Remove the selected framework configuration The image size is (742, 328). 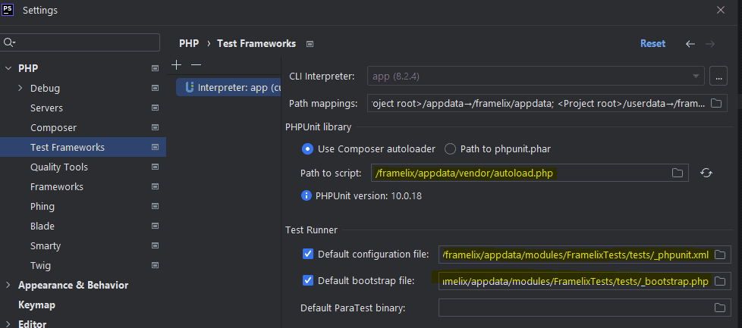[x=196, y=64]
